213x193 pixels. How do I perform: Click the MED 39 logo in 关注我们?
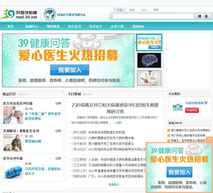tap(177, 108)
